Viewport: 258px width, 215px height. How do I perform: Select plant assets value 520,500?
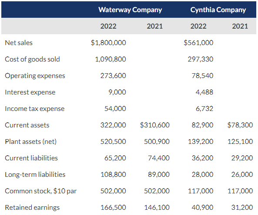113,142
